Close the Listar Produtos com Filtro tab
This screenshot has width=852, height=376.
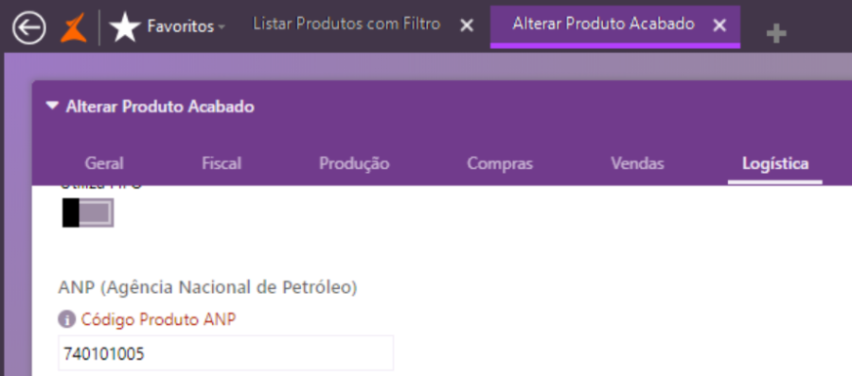click(467, 25)
